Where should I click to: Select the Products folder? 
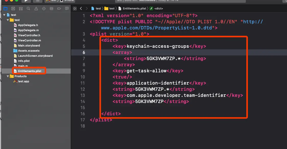click(20, 76)
